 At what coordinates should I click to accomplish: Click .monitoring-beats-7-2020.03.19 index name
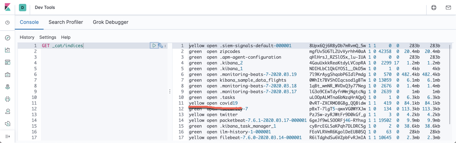click(258, 74)
